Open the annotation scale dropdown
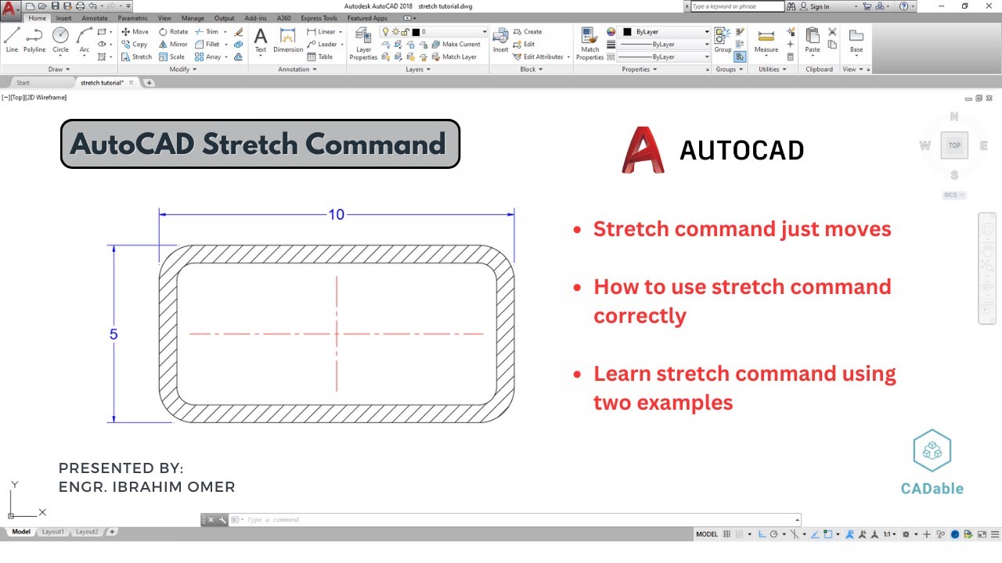 coord(891,533)
